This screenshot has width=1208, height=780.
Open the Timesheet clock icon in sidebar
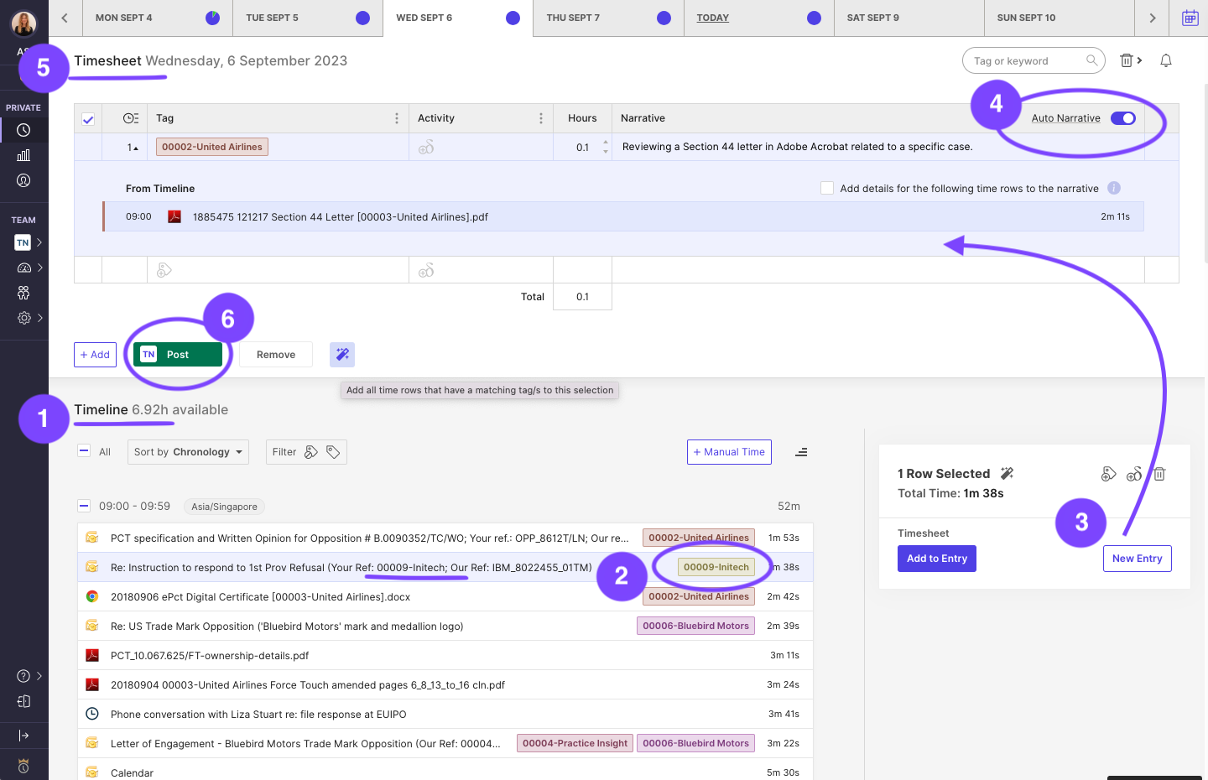click(x=23, y=130)
